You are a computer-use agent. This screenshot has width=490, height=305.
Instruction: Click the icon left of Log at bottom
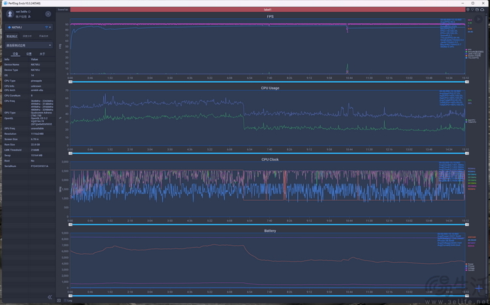59,300
